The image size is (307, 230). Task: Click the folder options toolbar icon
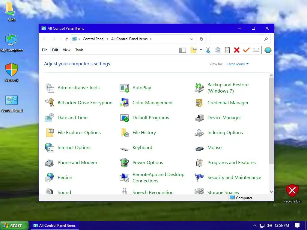(194, 50)
